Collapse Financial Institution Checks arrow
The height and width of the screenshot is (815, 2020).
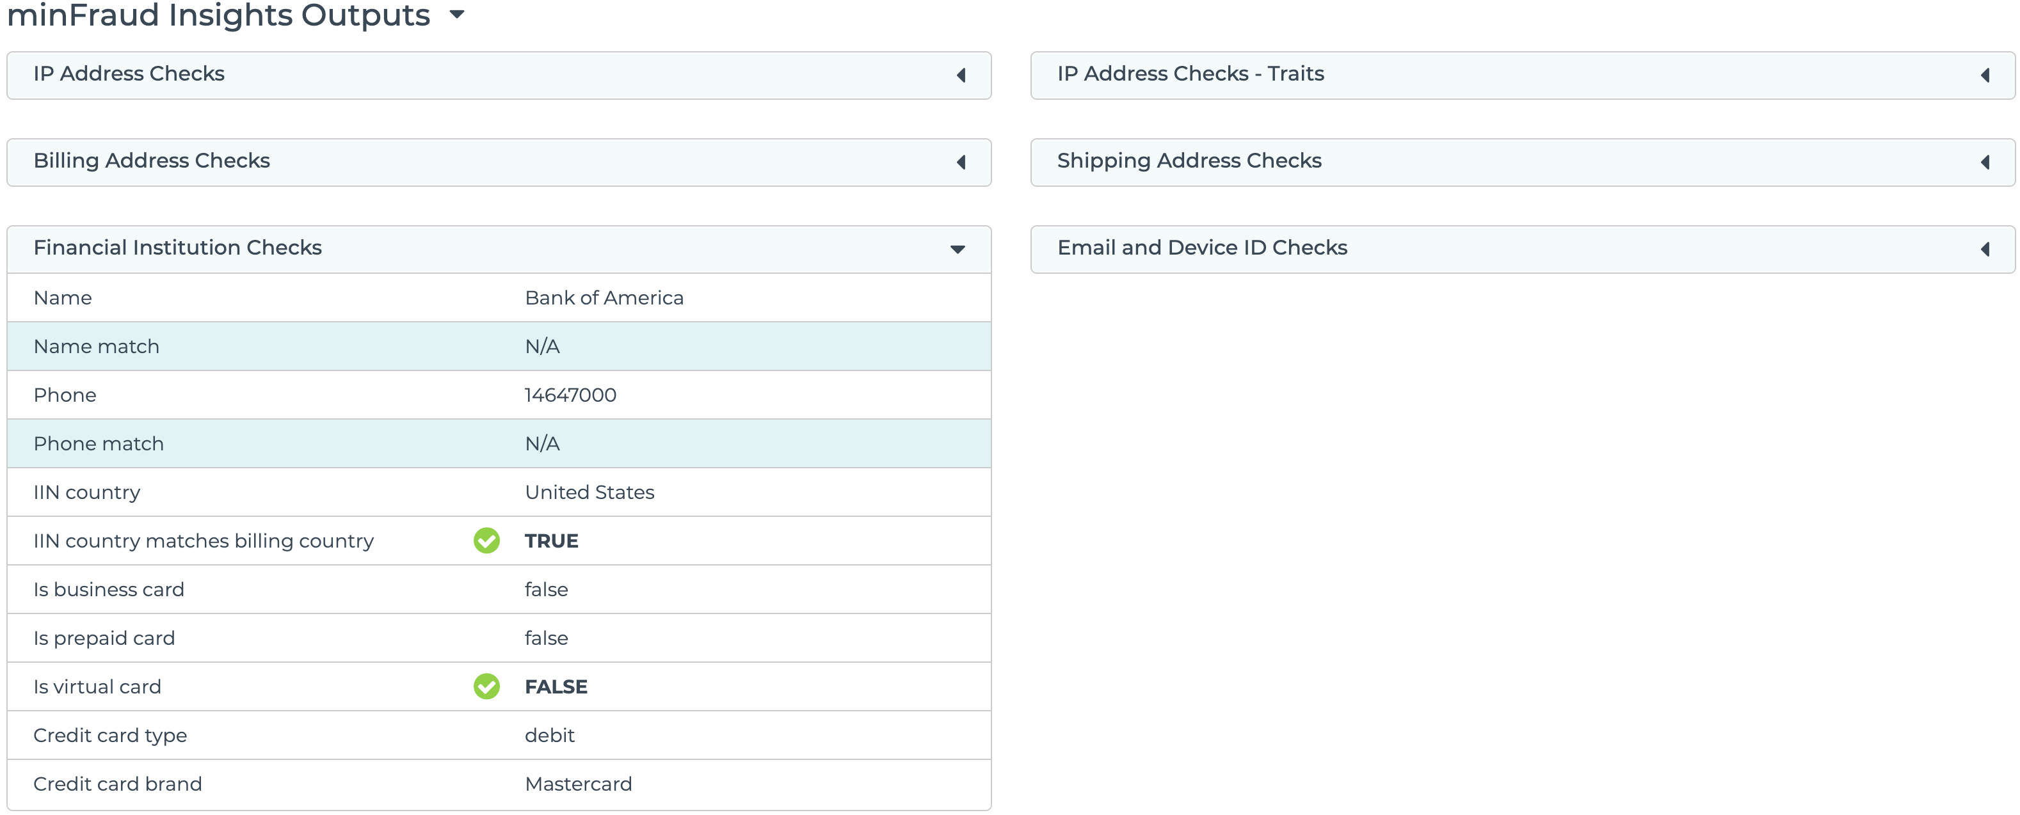click(958, 249)
